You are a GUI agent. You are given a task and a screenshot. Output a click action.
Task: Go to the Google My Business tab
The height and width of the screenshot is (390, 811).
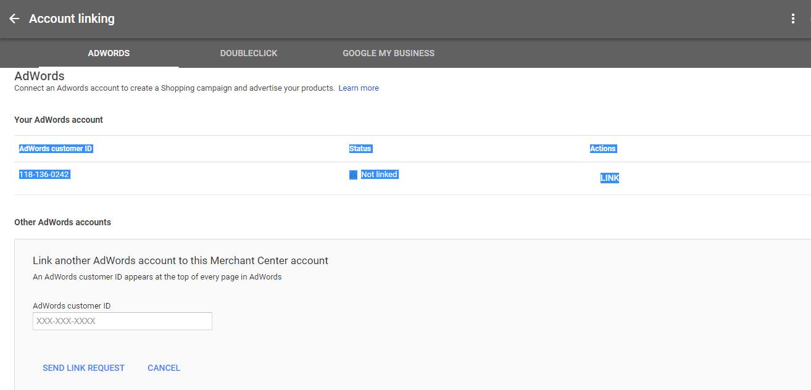(388, 53)
